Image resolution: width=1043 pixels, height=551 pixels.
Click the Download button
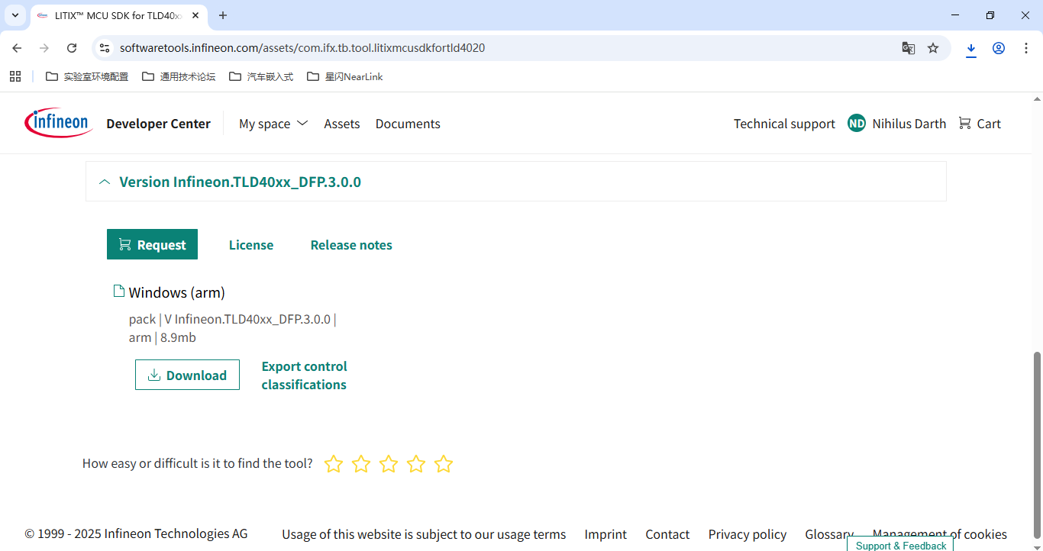click(x=187, y=375)
